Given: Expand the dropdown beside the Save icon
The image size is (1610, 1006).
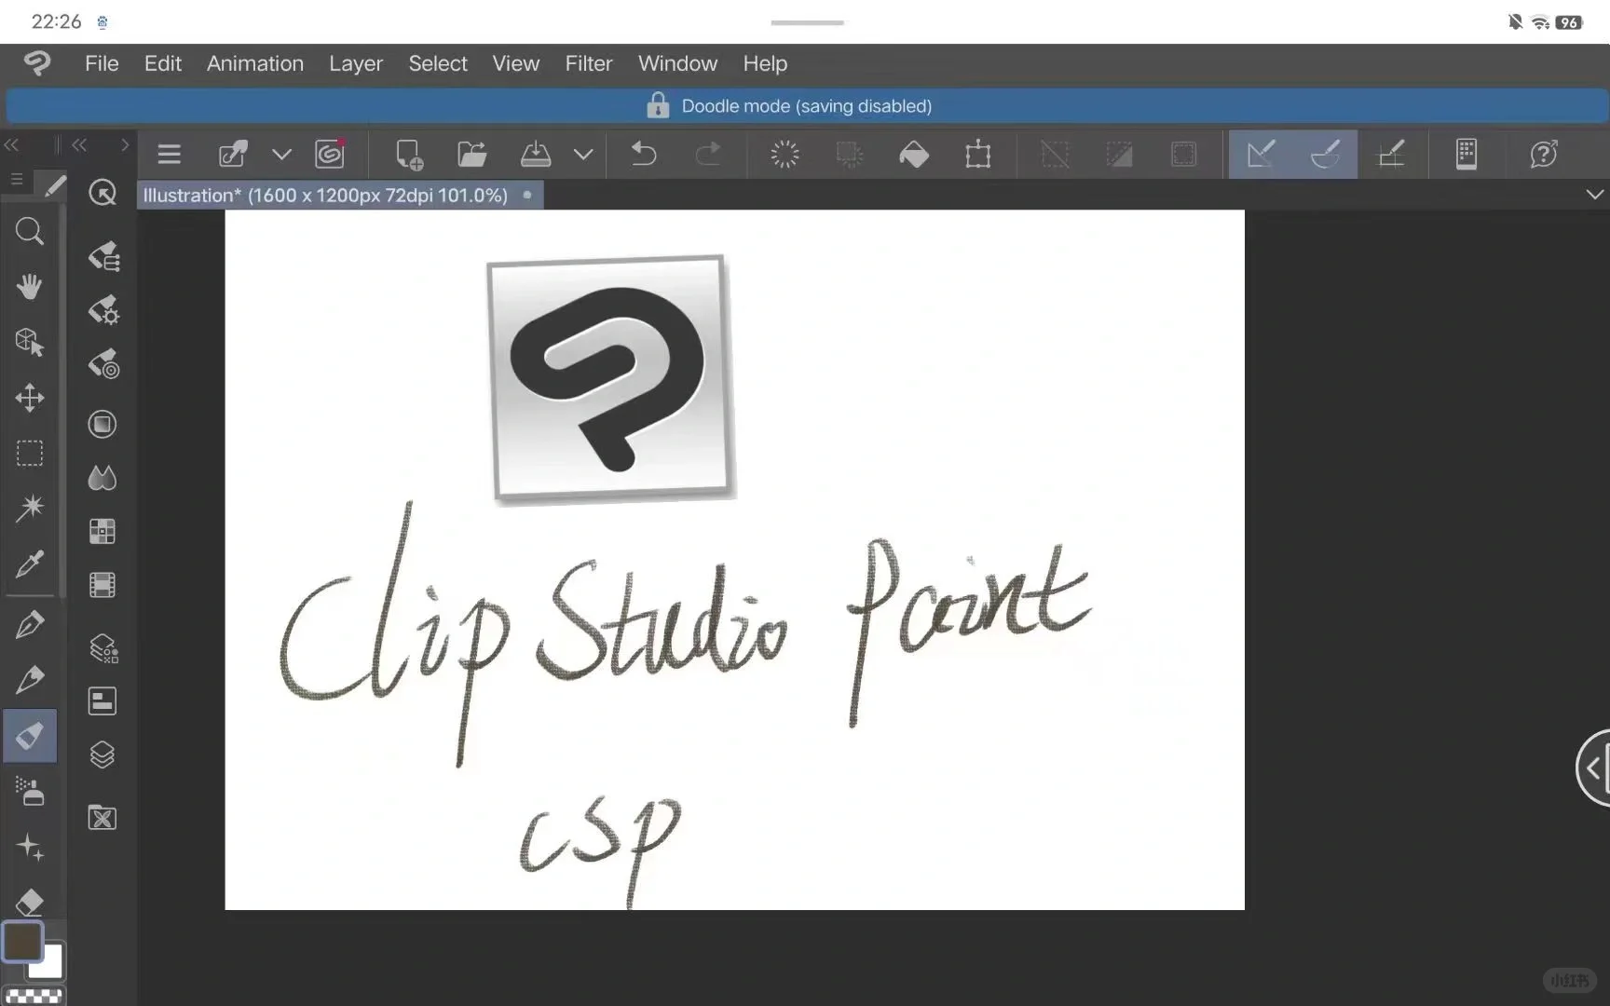Looking at the screenshot, I should coord(583,155).
